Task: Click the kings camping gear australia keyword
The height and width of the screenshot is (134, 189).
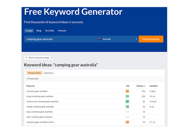Action: 40,96
